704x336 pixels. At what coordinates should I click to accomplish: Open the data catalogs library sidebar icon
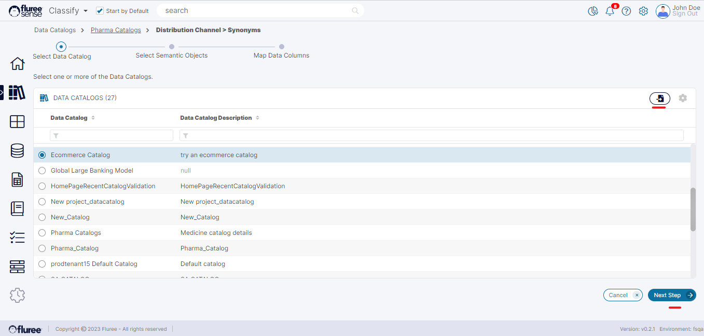pos(17,93)
